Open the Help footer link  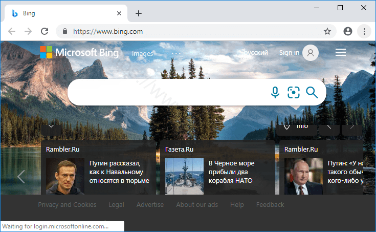[237, 205]
